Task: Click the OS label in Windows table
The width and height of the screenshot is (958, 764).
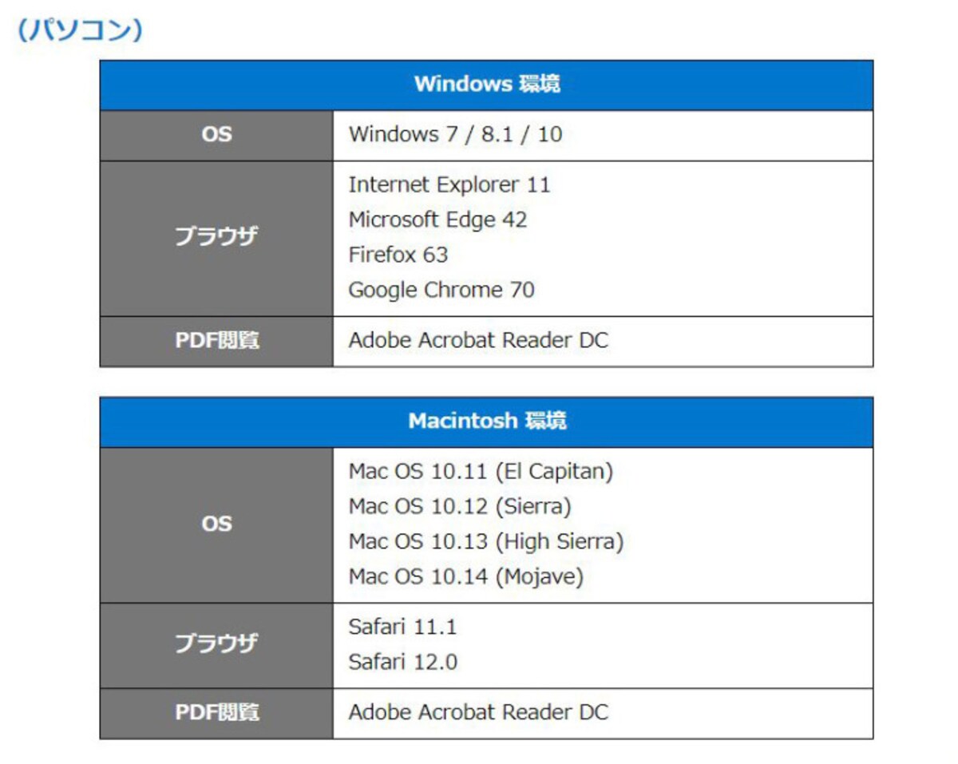Action: coord(216,134)
